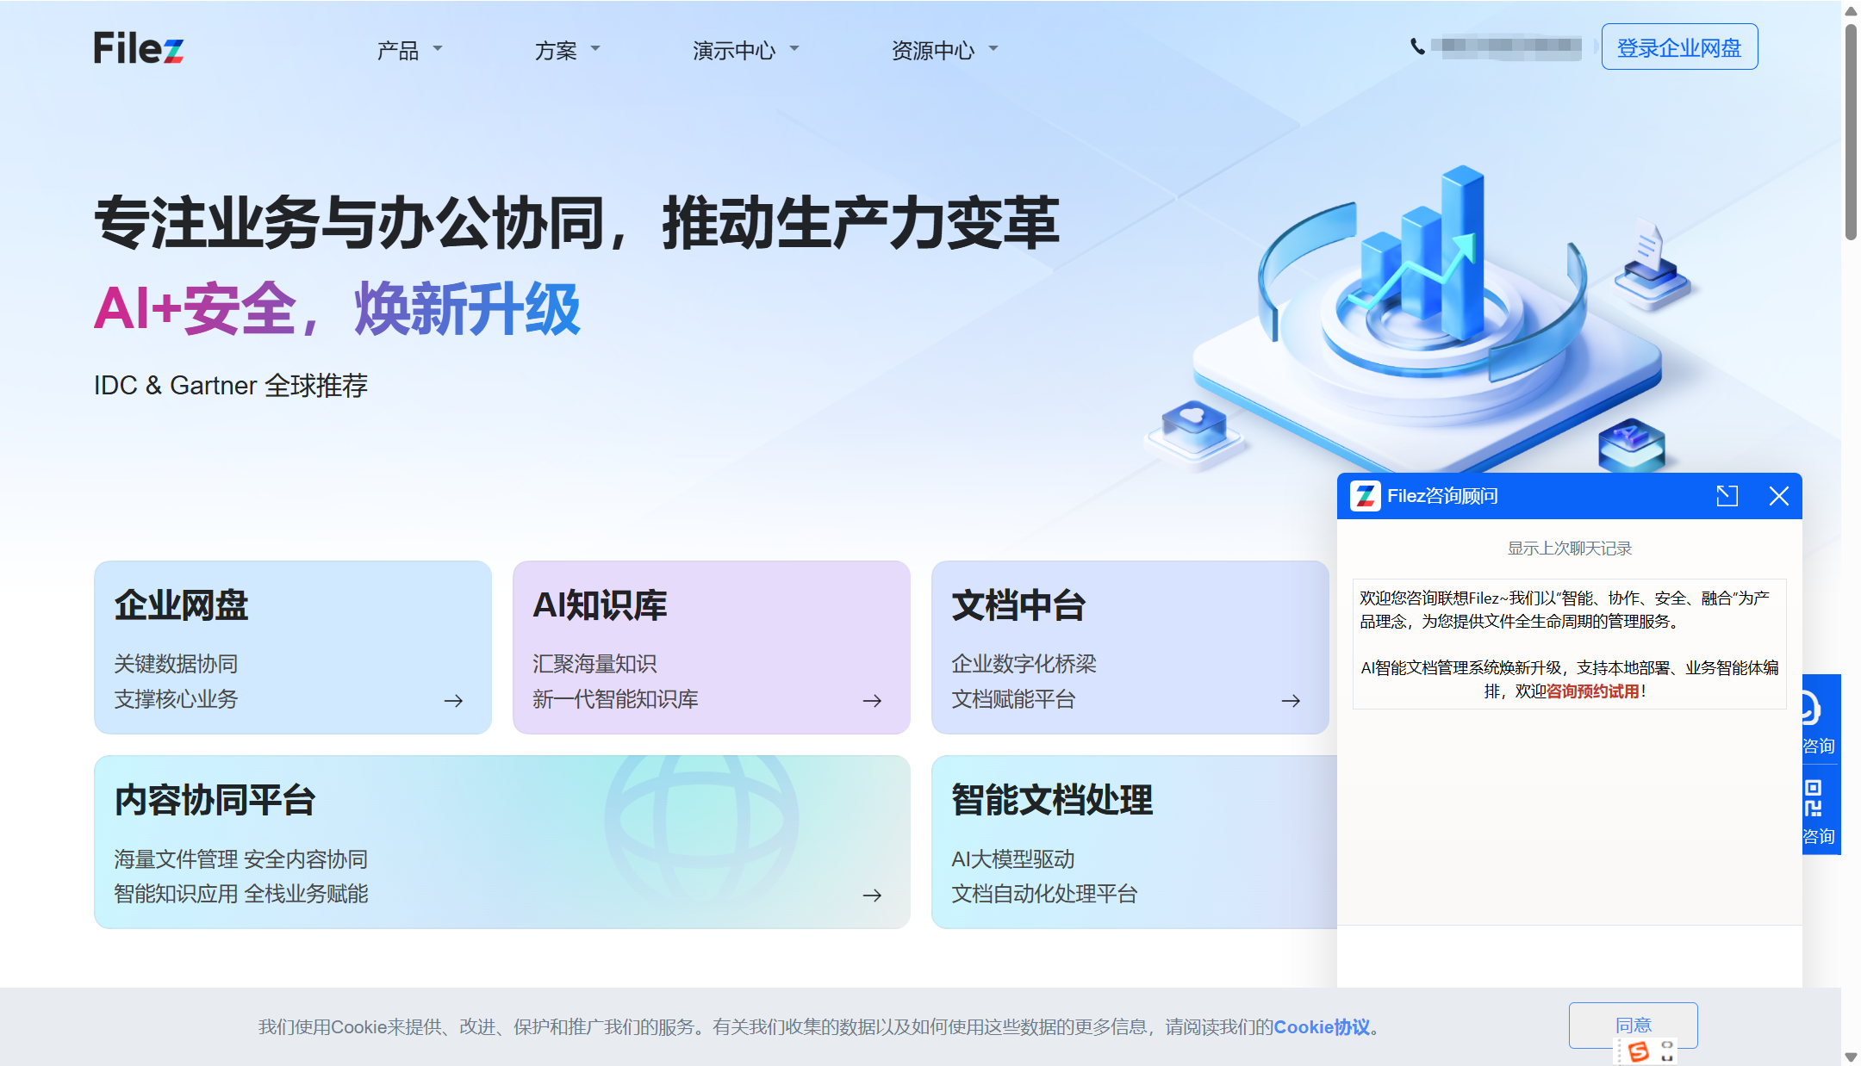Screen dimensions: 1861x1066
Task: Click the 同意 button to accept cookies
Action: pos(1633,1026)
